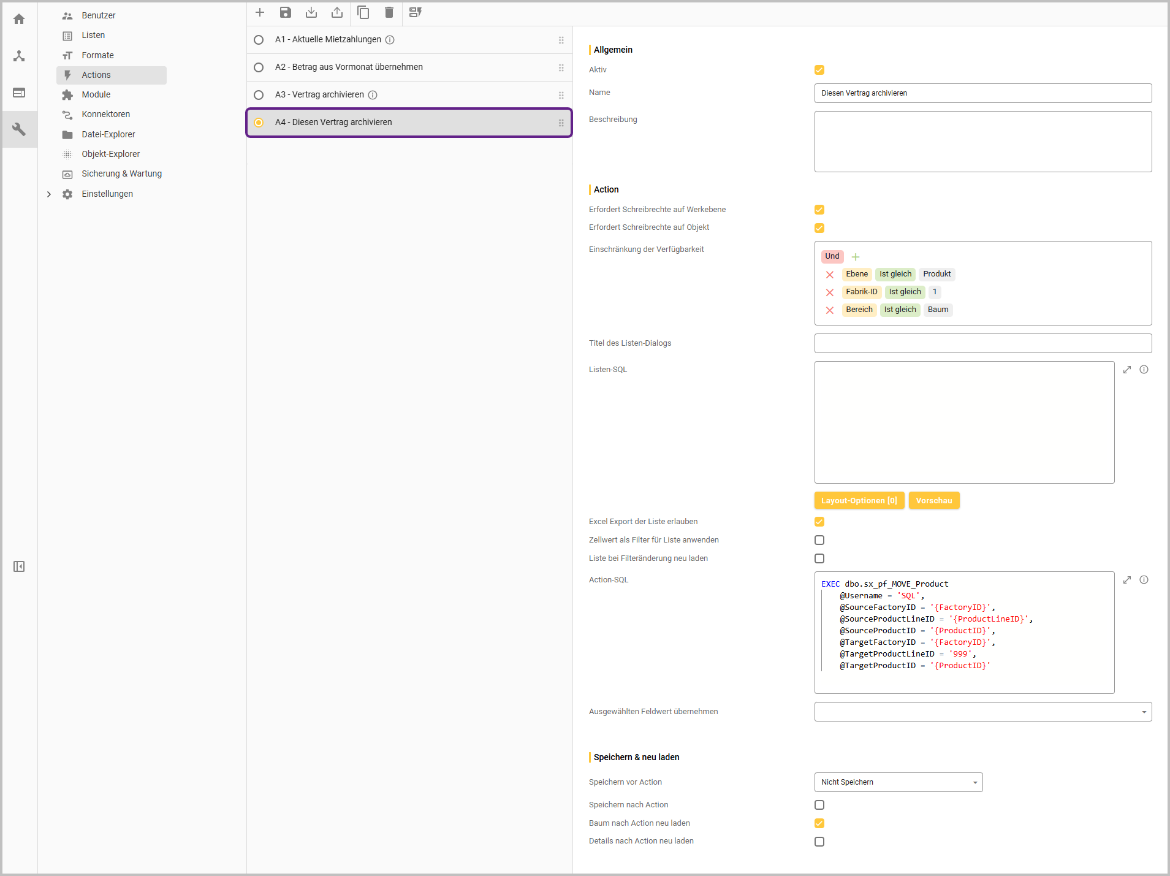Add a new availability restriction condition

pos(856,257)
